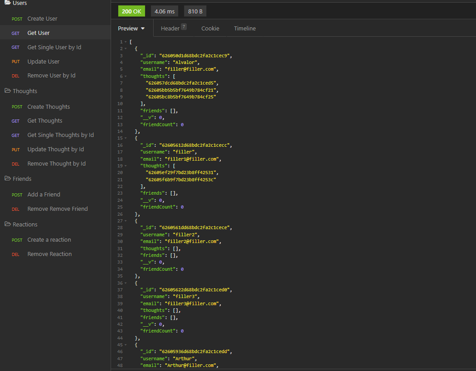Click the "Arthur@filler.com" email value
Screen dimensions: 476x371
click(x=190, y=365)
